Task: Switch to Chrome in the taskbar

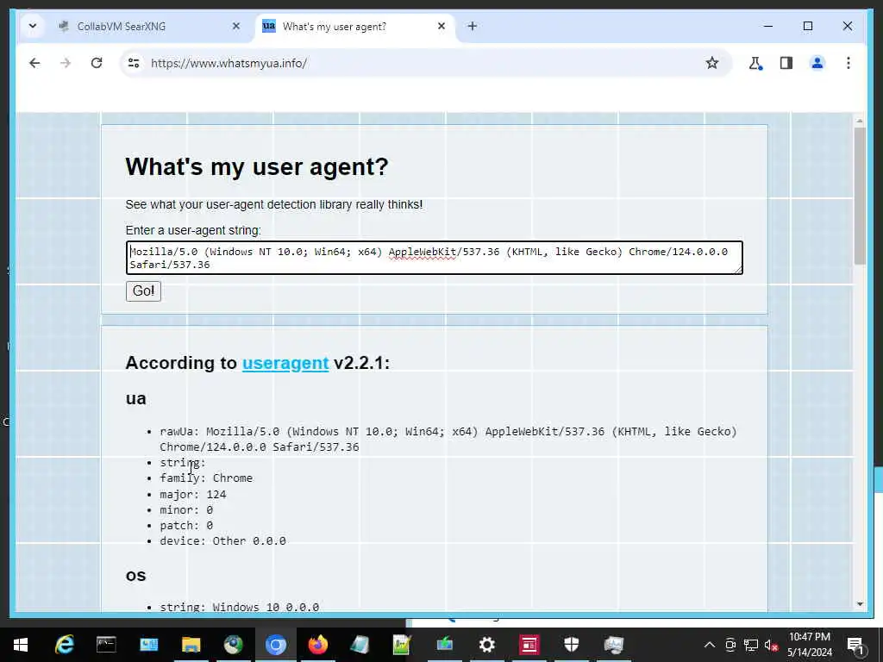Action: (x=275, y=645)
